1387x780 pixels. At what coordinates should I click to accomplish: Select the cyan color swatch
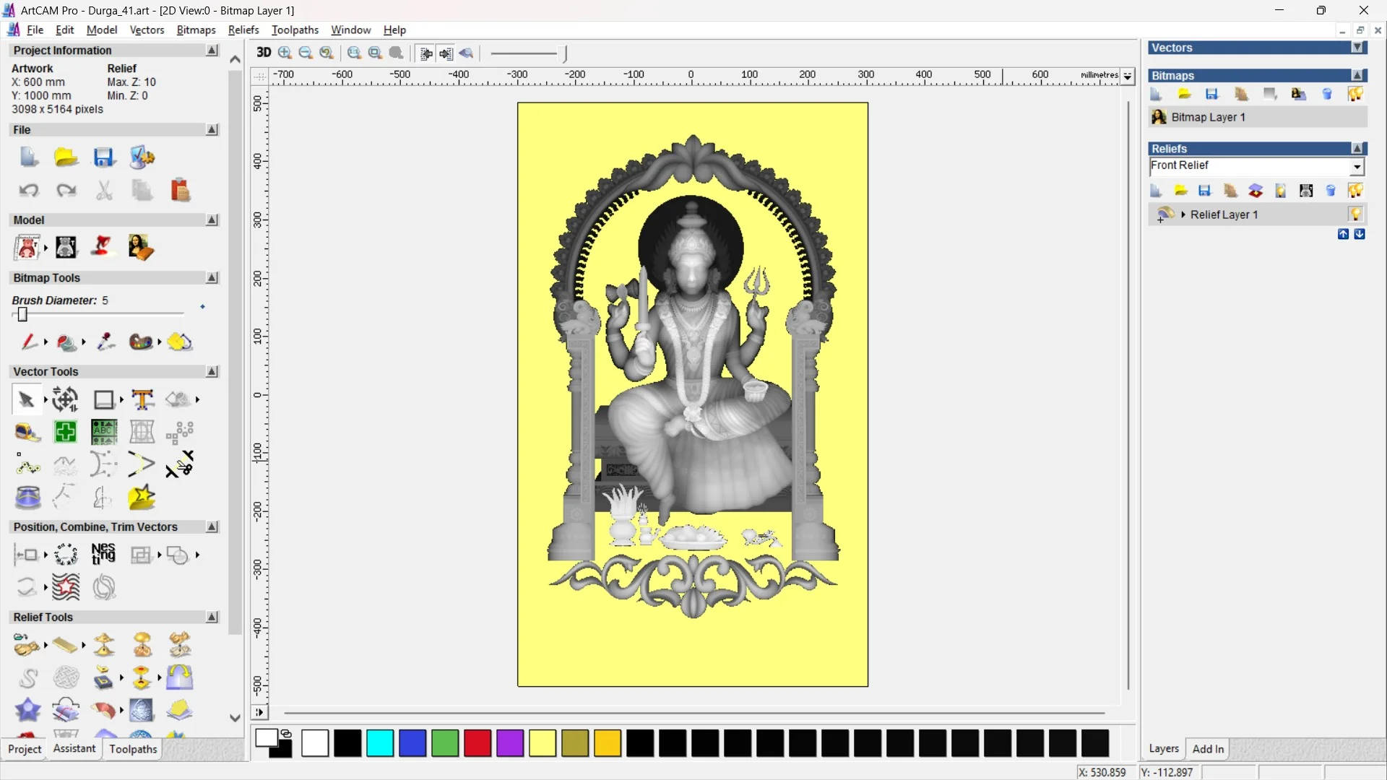tap(380, 743)
